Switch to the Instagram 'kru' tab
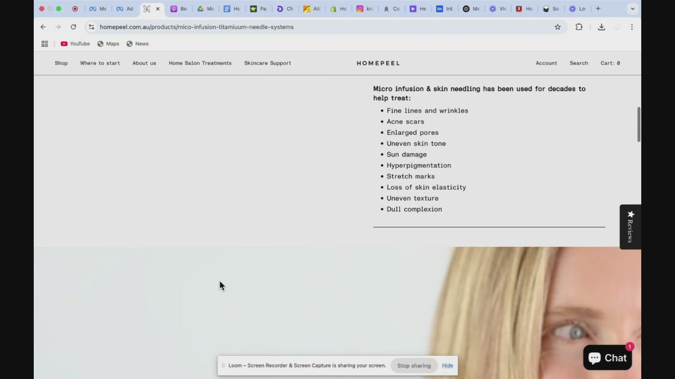The width and height of the screenshot is (675, 379). 365,9
